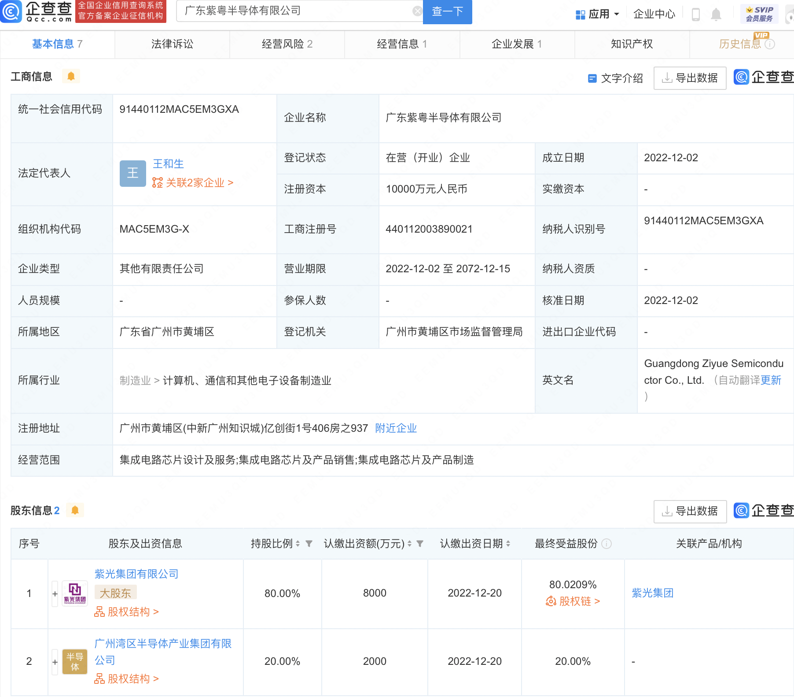Switch to 法律诉讼 tab
794x697 pixels.
[172, 44]
